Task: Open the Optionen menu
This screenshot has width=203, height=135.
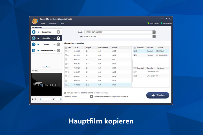Action: [x=53, y=24]
